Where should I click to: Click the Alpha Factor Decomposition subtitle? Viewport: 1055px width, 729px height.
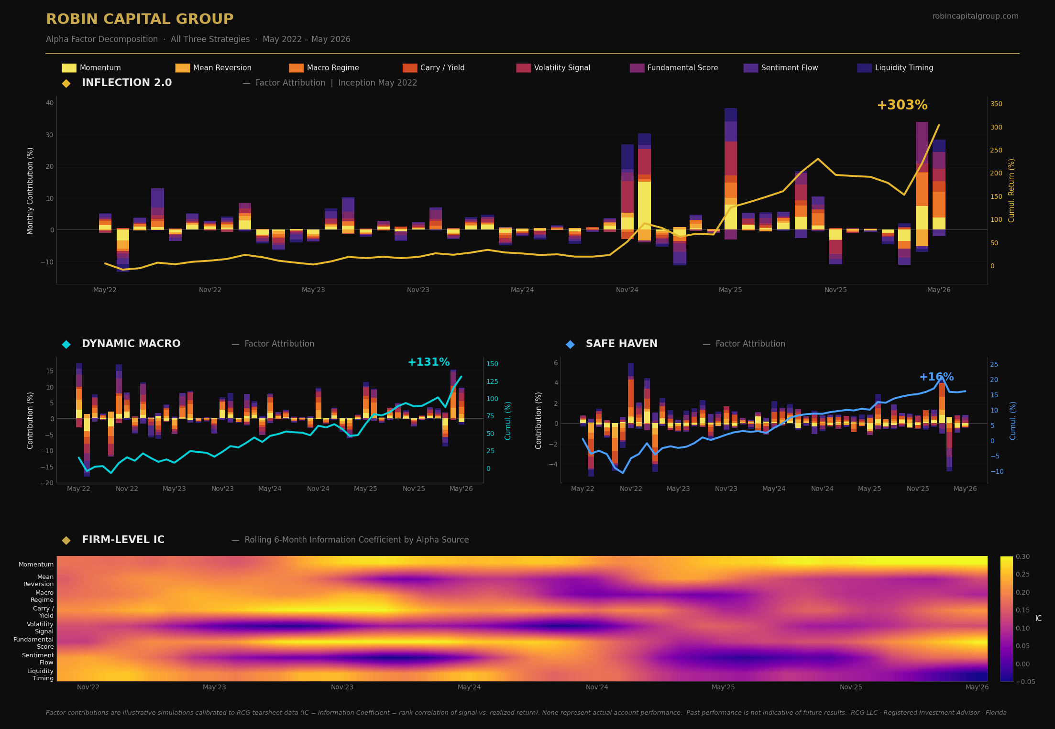coord(198,40)
